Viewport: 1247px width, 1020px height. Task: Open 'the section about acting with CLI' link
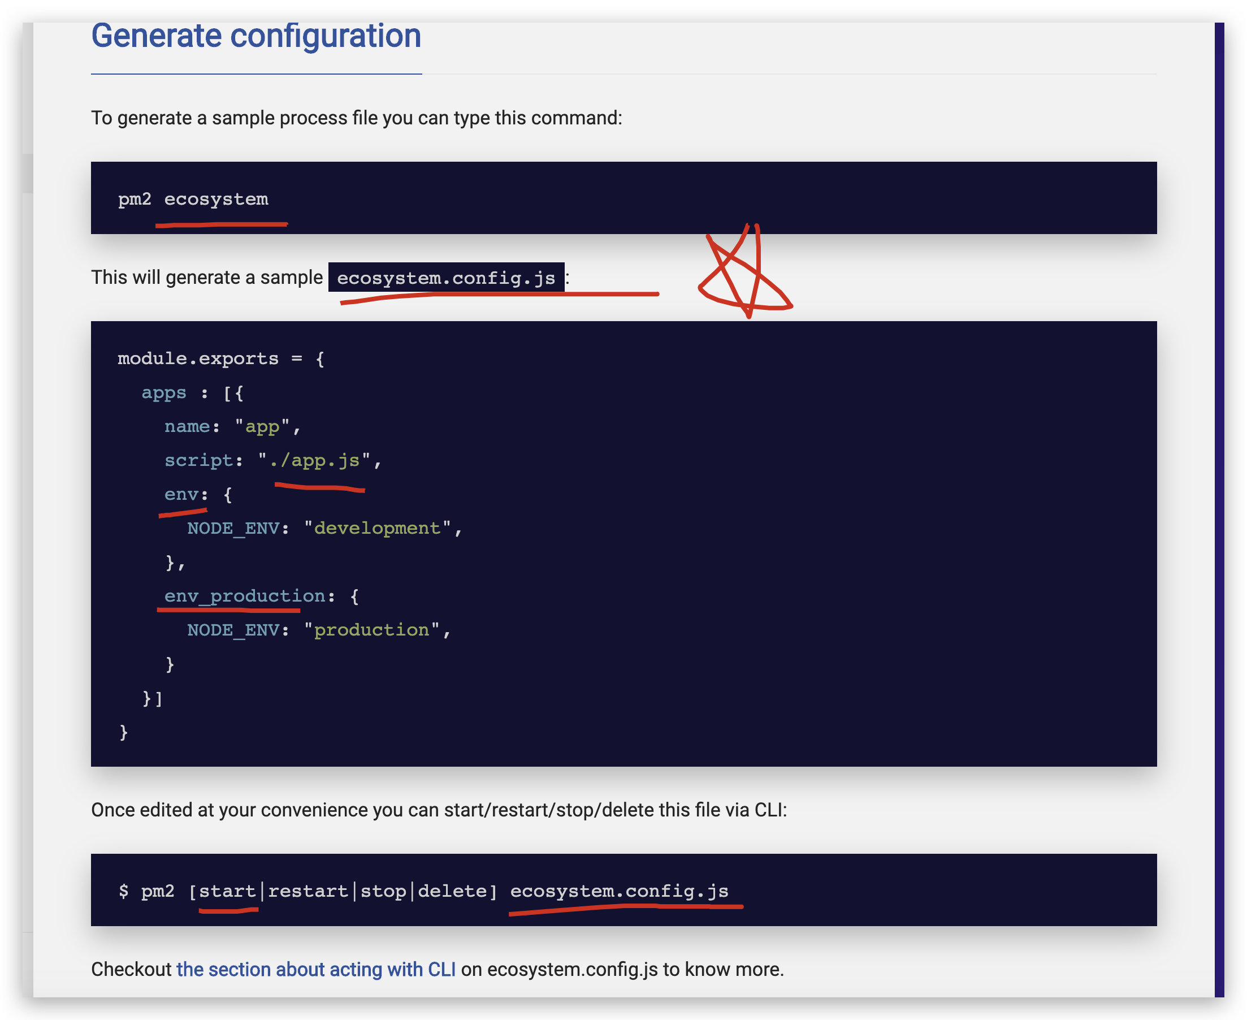316,969
